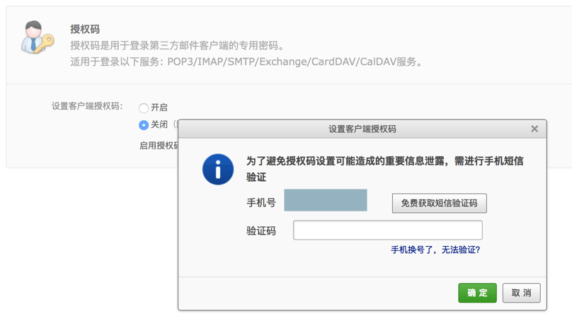
Task: Click the partially hidden 启用授权 text
Action: [159, 146]
